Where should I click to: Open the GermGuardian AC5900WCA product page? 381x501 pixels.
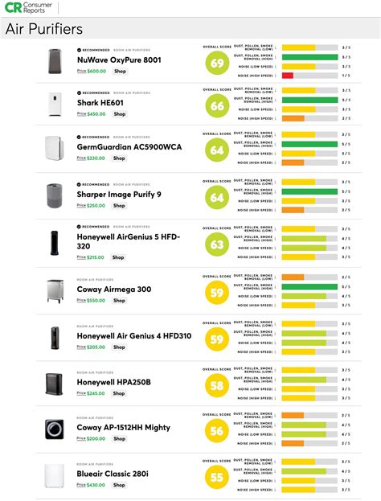coord(129,147)
